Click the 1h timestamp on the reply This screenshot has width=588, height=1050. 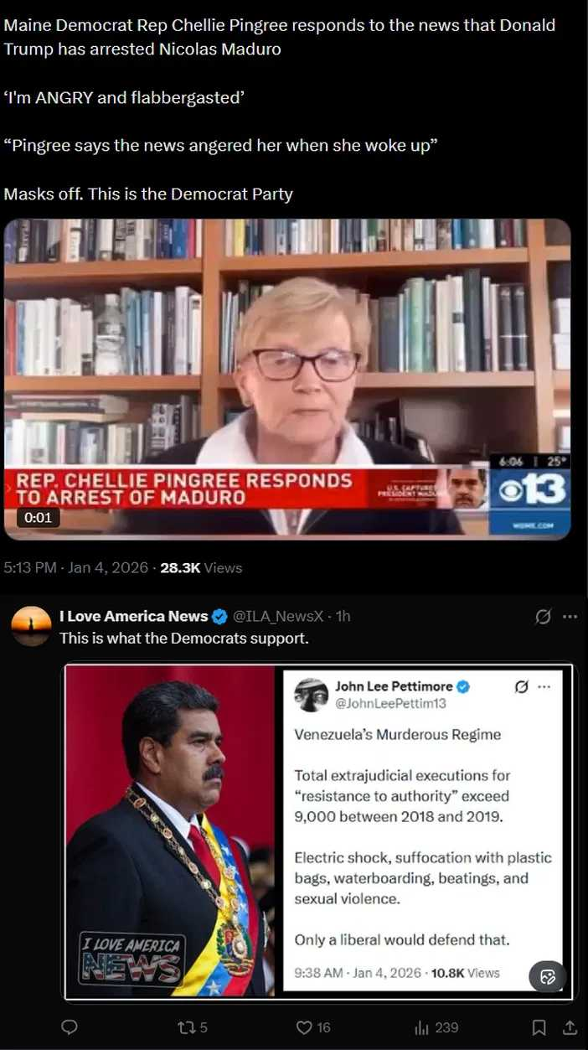pyautogui.click(x=343, y=616)
